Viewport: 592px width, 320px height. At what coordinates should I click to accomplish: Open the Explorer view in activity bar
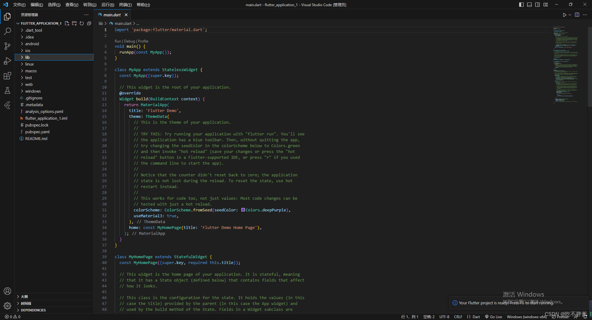tap(7, 17)
